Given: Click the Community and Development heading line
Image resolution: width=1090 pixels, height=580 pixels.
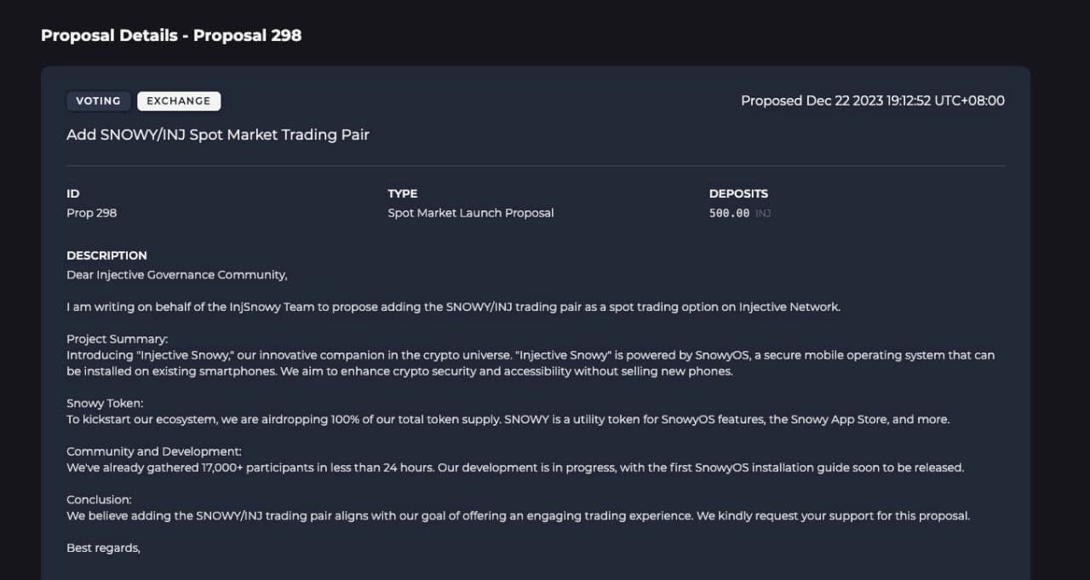Looking at the screenshot, I should click(154, 451).
